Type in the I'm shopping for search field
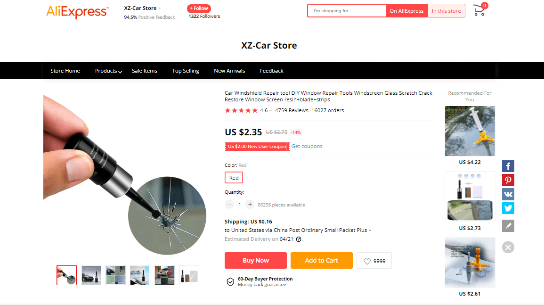 tap(346, 11)
